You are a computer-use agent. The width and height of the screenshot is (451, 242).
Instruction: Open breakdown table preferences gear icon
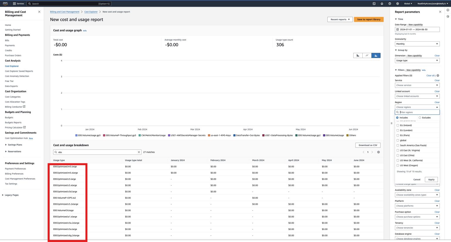tap(378, 152)
